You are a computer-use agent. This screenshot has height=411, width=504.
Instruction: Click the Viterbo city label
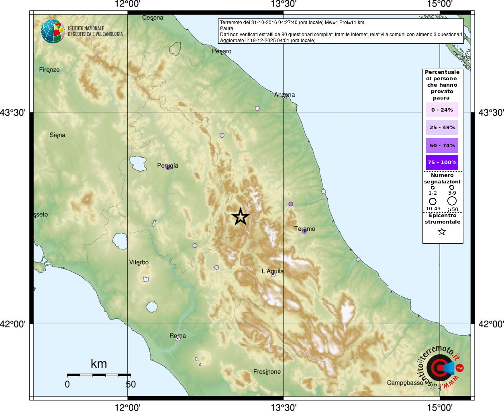click(139, 262)
